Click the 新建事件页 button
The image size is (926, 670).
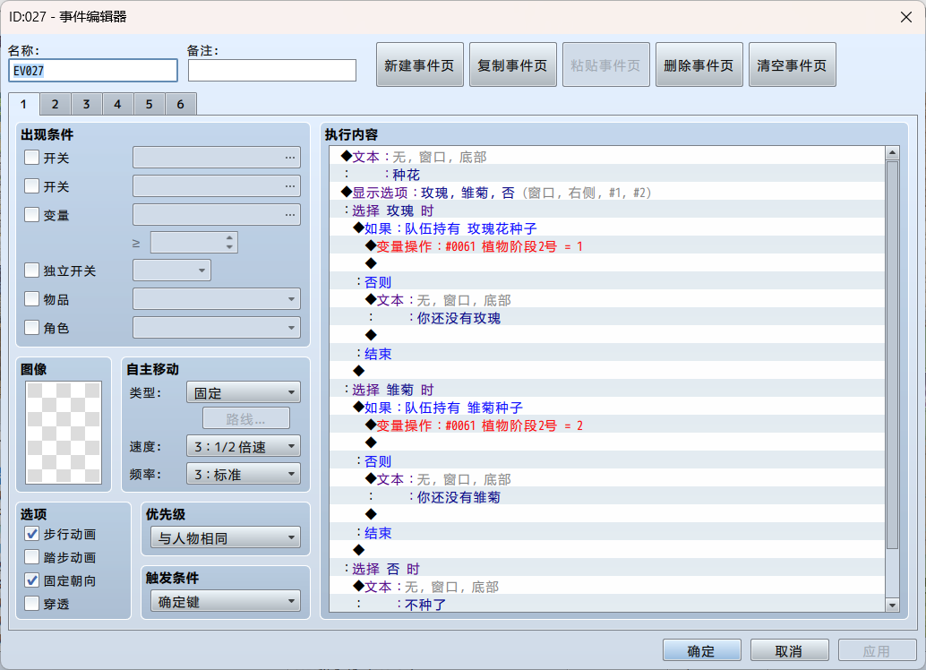click(420, 65)
